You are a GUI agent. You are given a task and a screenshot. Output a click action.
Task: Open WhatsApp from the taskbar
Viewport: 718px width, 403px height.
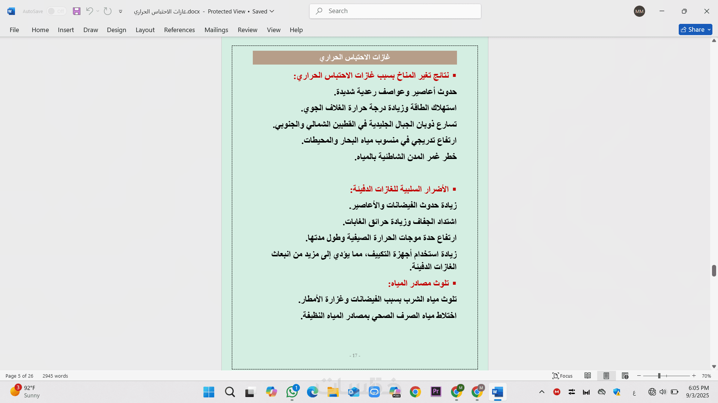coord(292,392)
